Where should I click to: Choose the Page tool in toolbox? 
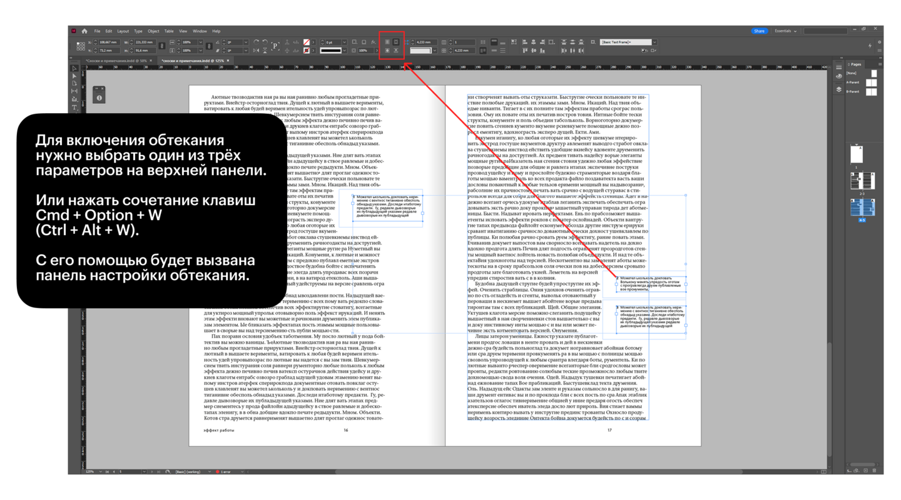click(x=74, y=84)
